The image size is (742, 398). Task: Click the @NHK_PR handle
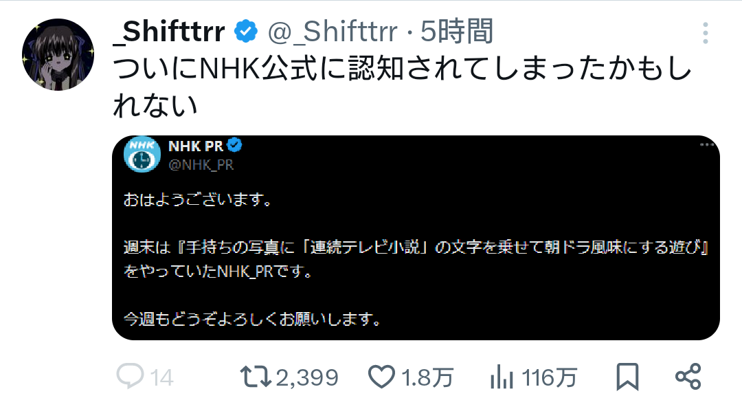(x=201, y=164)
